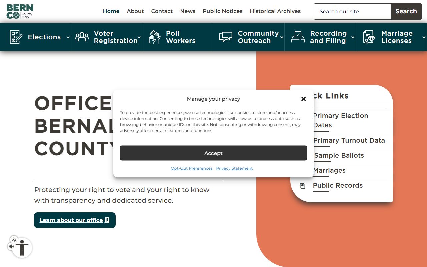427x267 pixels.
Task: Click the BernCo County Clerk logo
Action: coord(20,11)
